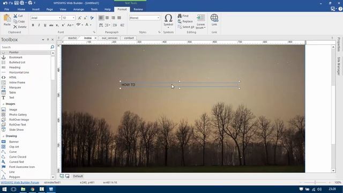Collapse the Drawing toolbox section
Image resolution: width=343 pixels, height=193 pixels.
click(3, 136)
